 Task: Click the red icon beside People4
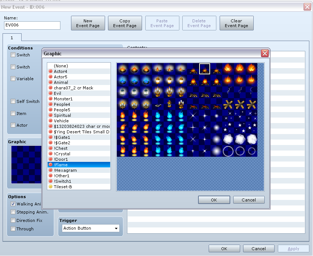[x=51, y=104]
